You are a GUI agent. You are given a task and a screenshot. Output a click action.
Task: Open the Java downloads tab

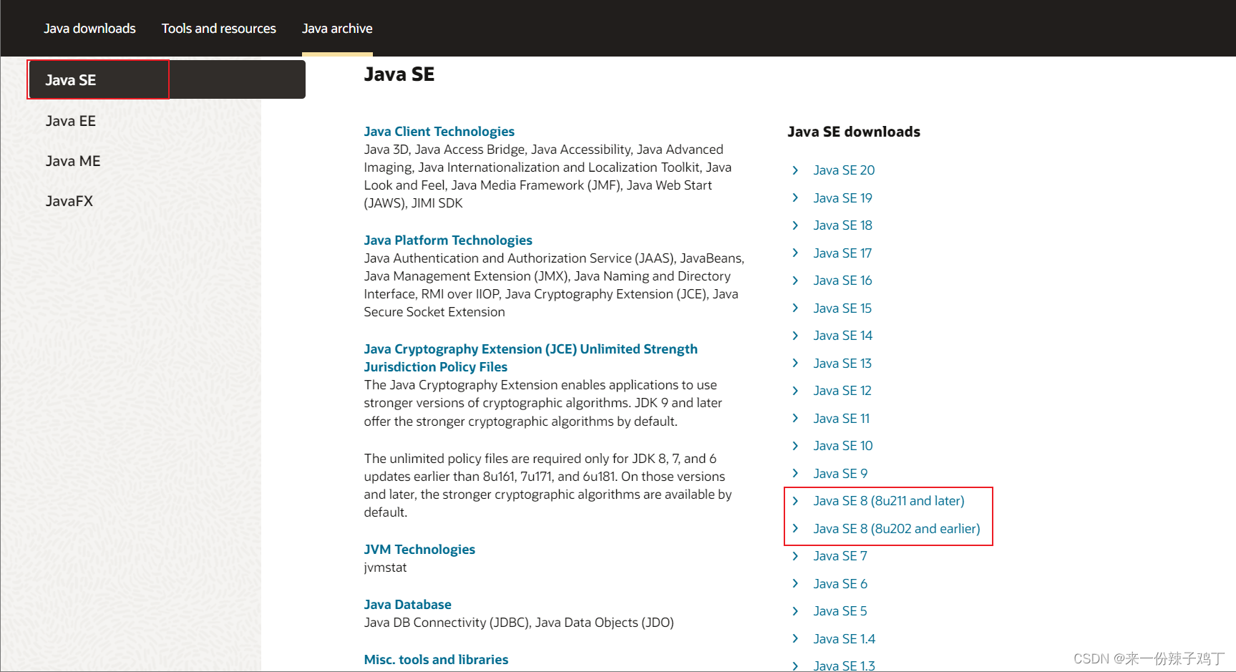(x=89, y=29)
